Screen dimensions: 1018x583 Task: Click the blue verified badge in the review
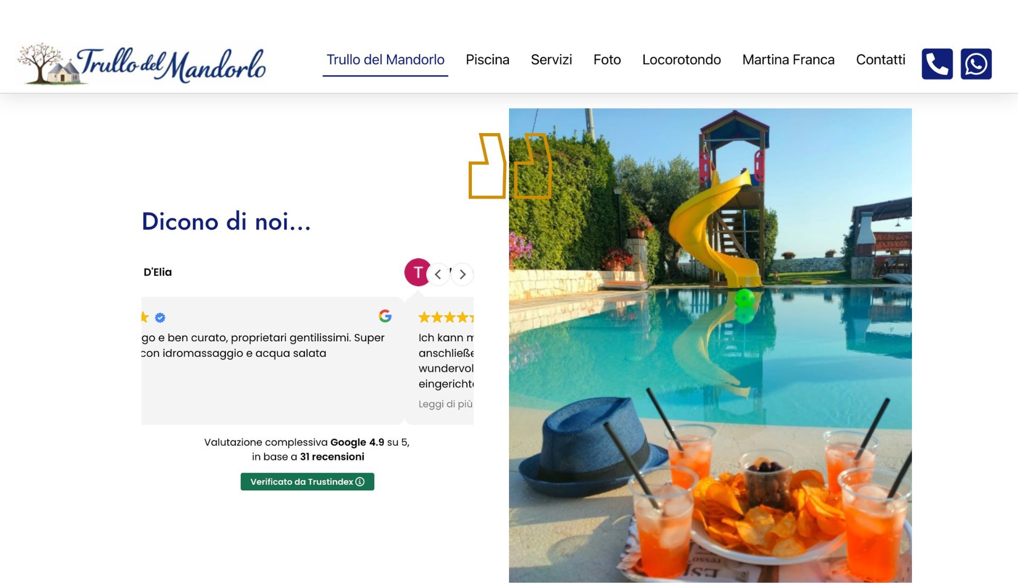[160, 317]
